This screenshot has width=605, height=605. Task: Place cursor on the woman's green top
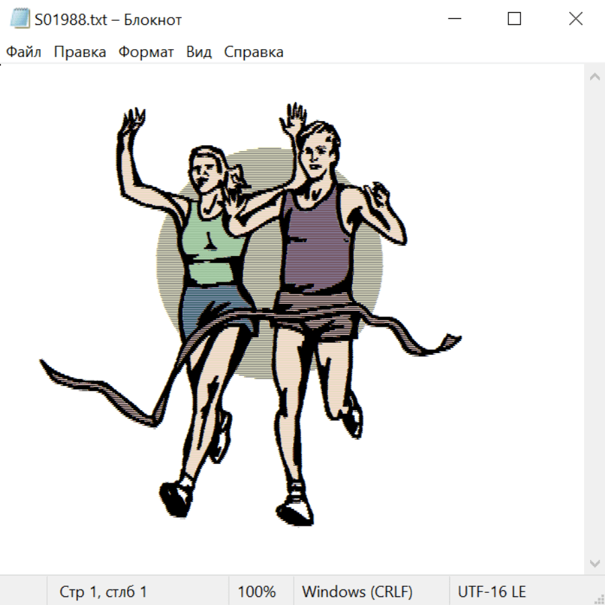[212, 235]
